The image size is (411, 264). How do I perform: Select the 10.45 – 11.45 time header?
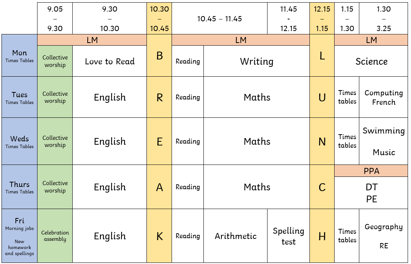point(220,19)
